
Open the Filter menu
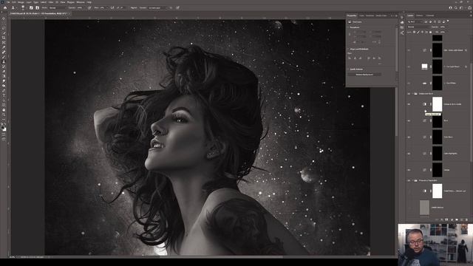click(x=51, y=2)
